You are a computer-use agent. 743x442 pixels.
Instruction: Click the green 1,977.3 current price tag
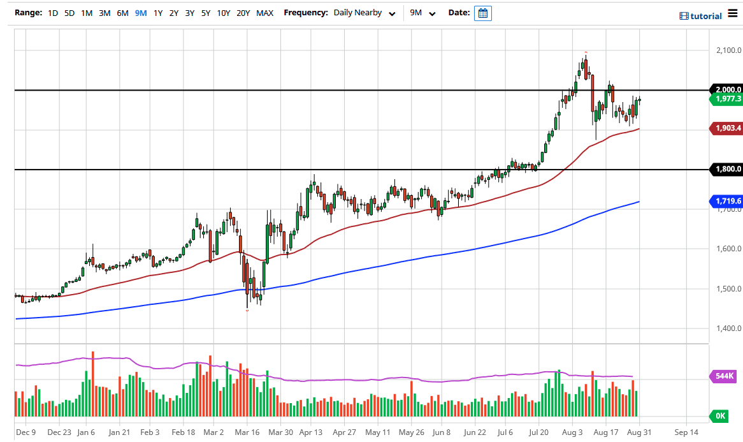click(x=726, y=99)
